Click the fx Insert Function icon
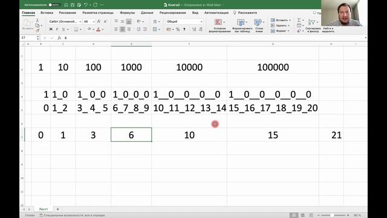This screenshot has width=387, height=218. point(59,38)
